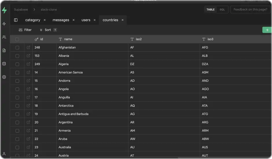Viewport: 272px width, 159px height.
Task: Expand the Angola row
Action: pyautogui.click(x=28, y=89)
